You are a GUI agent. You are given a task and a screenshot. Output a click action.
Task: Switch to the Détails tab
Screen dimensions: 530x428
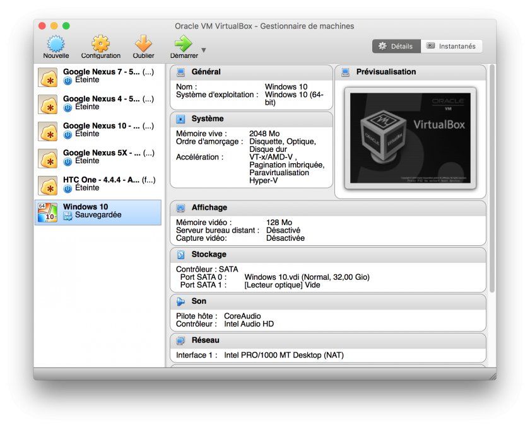pos(397,45)
